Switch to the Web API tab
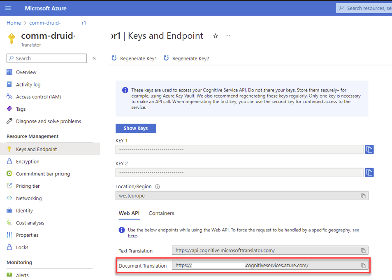 [x=129, y=213]
